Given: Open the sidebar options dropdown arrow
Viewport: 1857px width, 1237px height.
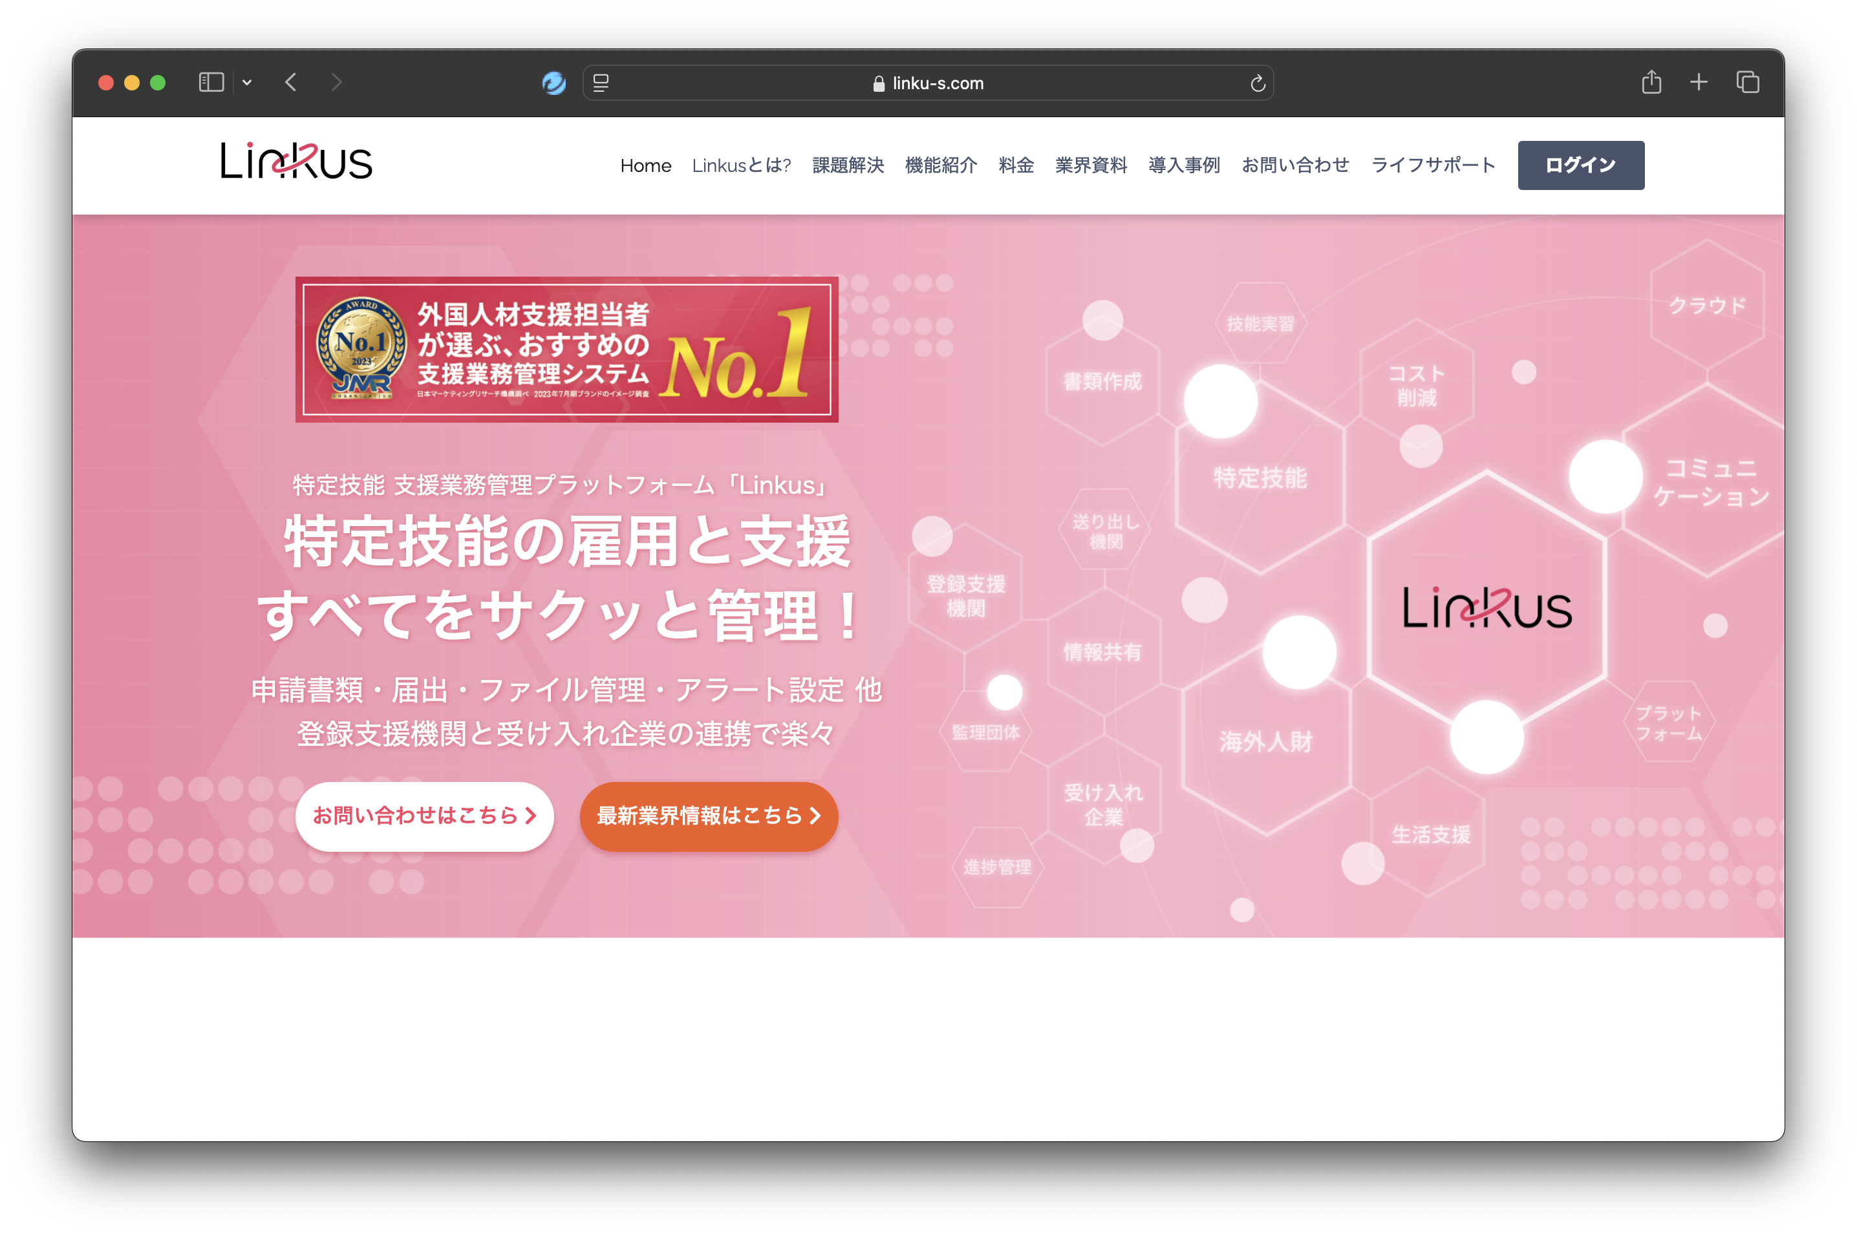Looking at the screenshot, I should [247, 82].
